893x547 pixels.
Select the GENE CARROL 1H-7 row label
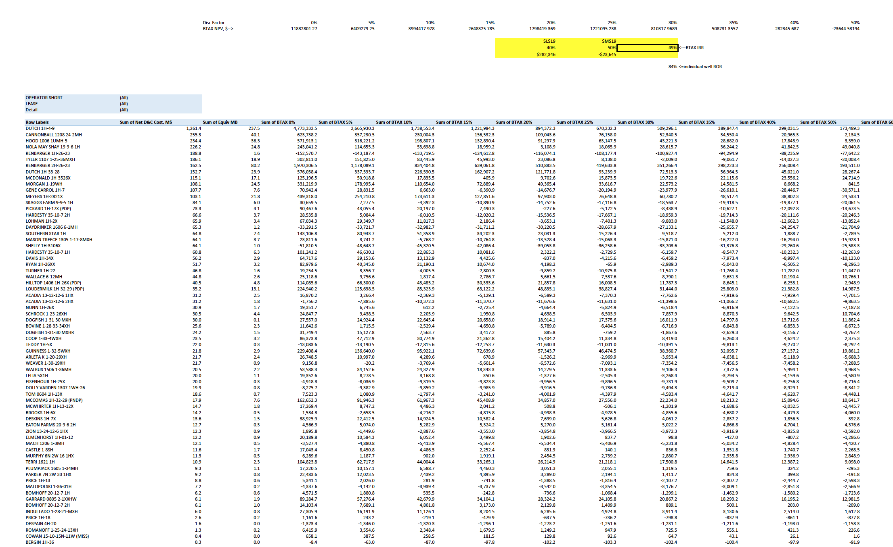(45, 190)
